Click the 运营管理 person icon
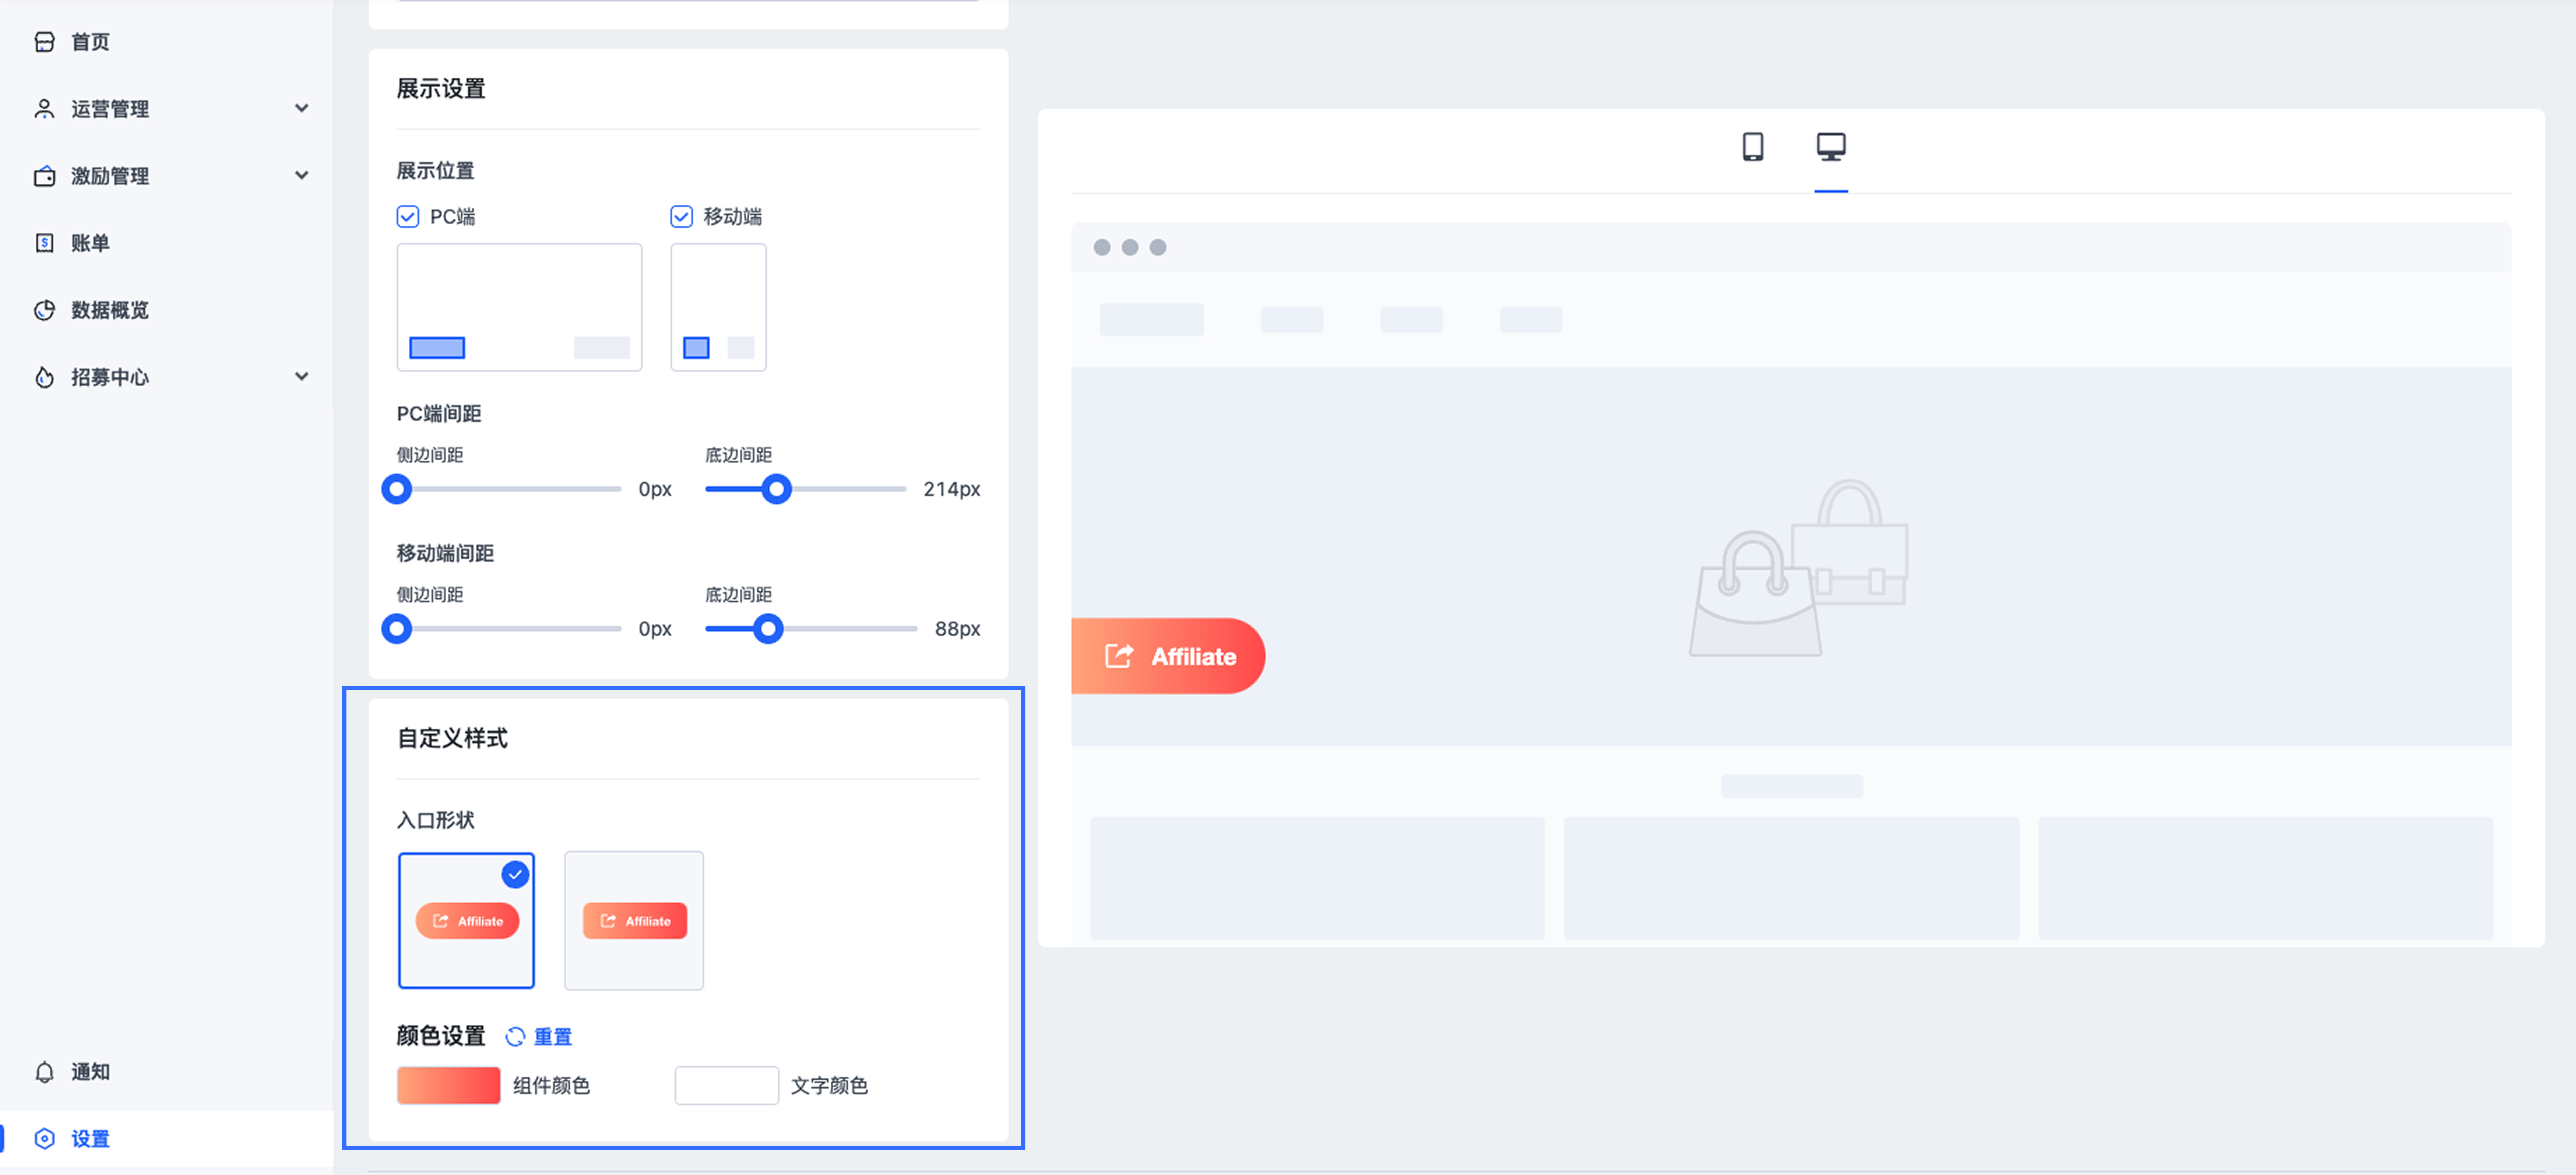Screen dimensions: 2576x1175 click(x=44, y=109)
